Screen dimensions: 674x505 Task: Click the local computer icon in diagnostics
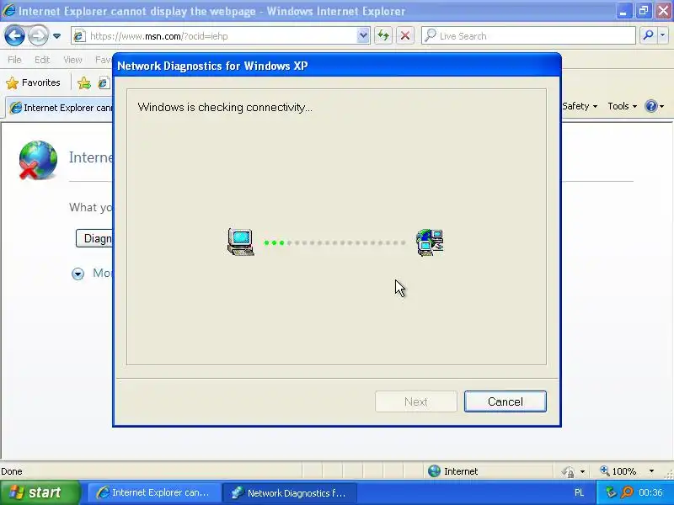click(x=241, y=242)
